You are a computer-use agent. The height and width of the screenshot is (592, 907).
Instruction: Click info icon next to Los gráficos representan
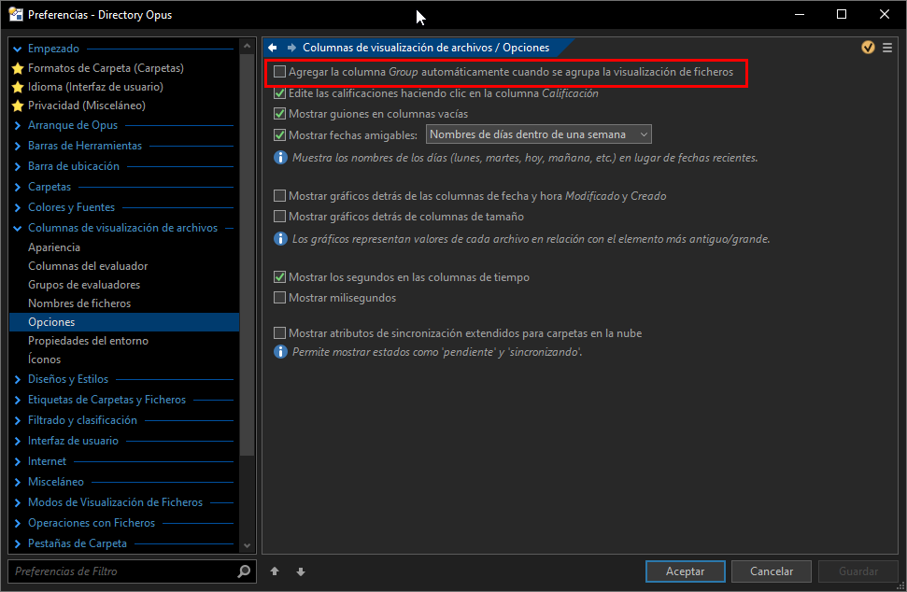point(280,239)
